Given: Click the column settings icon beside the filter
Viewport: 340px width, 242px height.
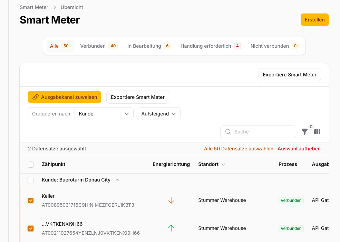Looking at the screenshot, I should tap(317, 132).
